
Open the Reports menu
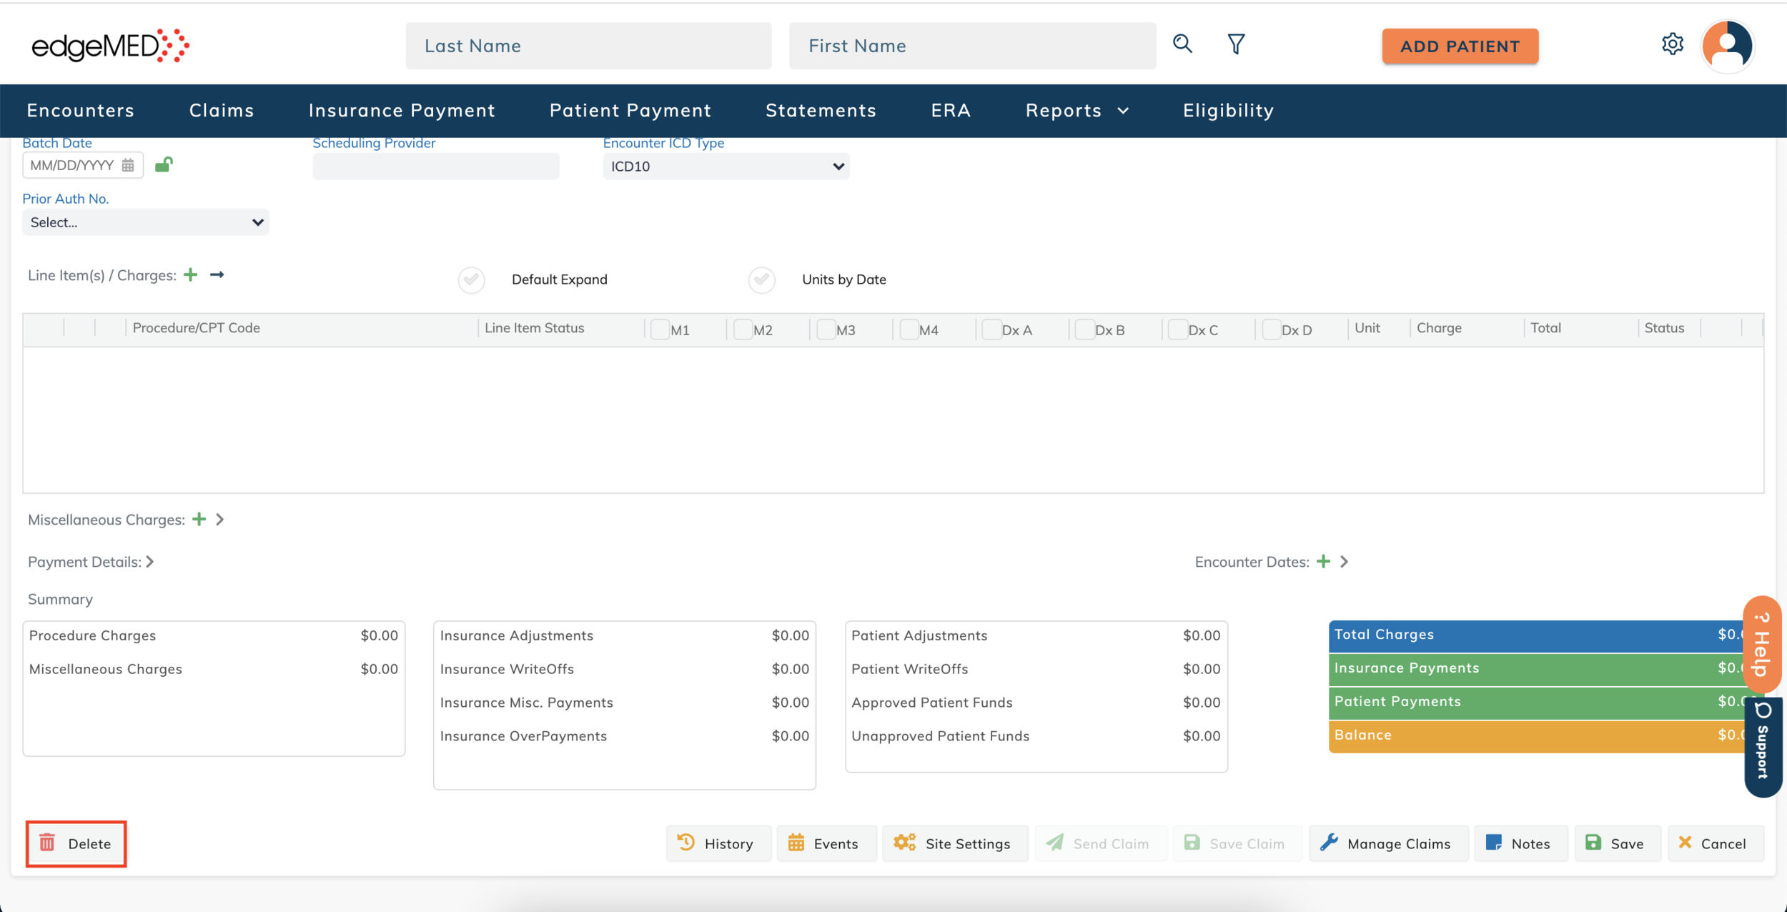pyautogui.click(x=1076, y=111)
